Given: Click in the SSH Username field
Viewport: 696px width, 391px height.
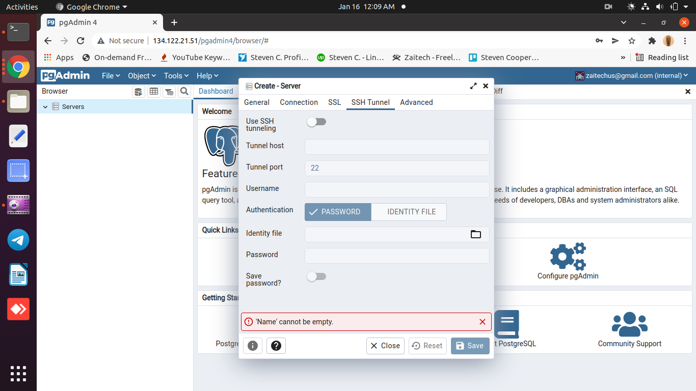Looking at the screenshot, I should click(397, 189).
